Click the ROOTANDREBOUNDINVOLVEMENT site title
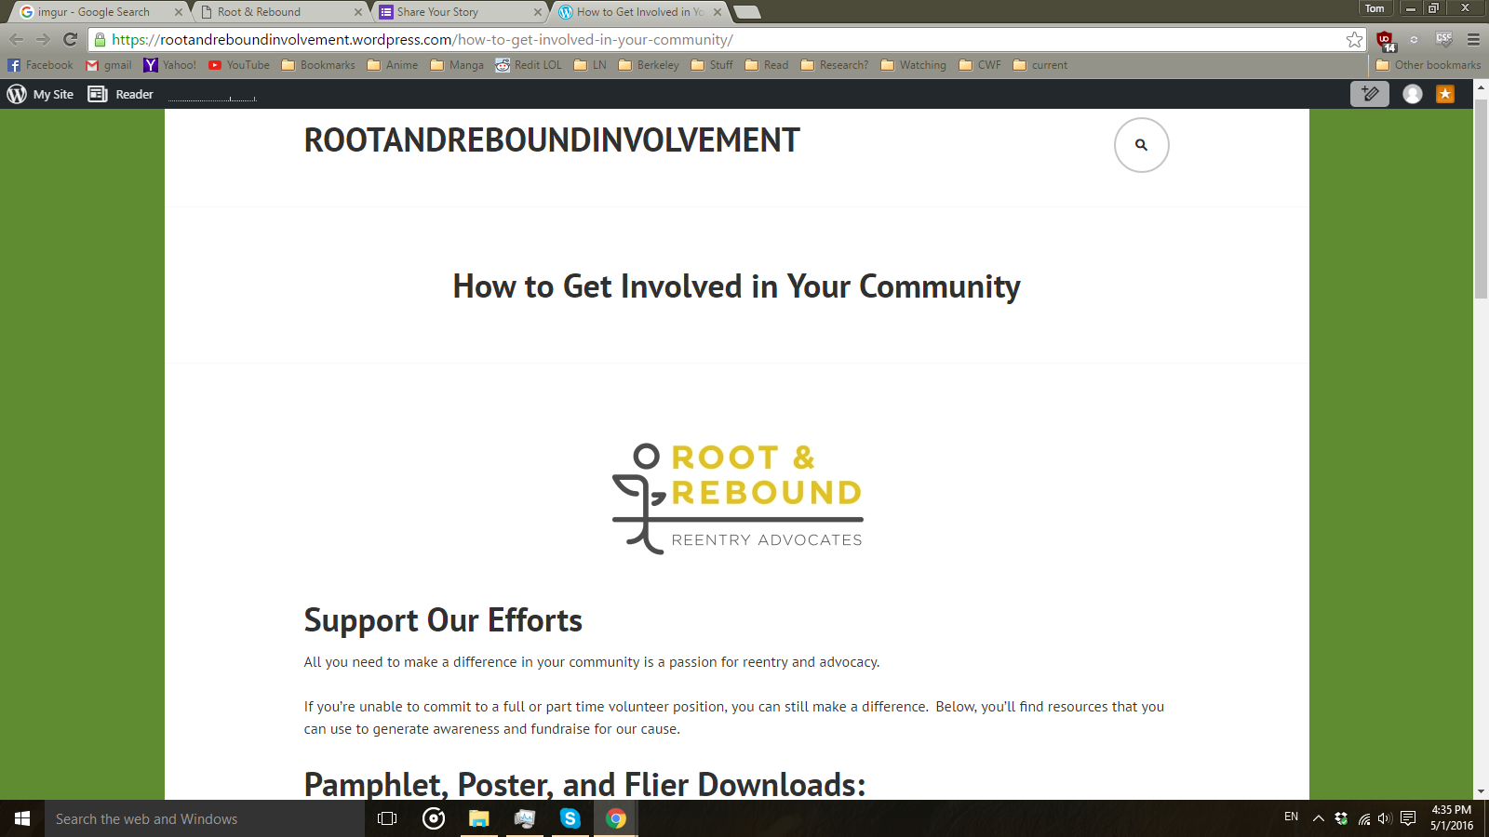1489x837 pixels. tap(551, 140)
